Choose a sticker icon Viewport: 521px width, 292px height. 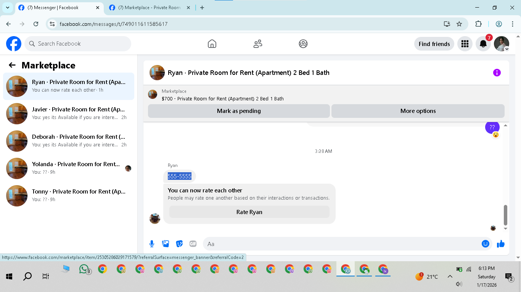coord(179,244)
